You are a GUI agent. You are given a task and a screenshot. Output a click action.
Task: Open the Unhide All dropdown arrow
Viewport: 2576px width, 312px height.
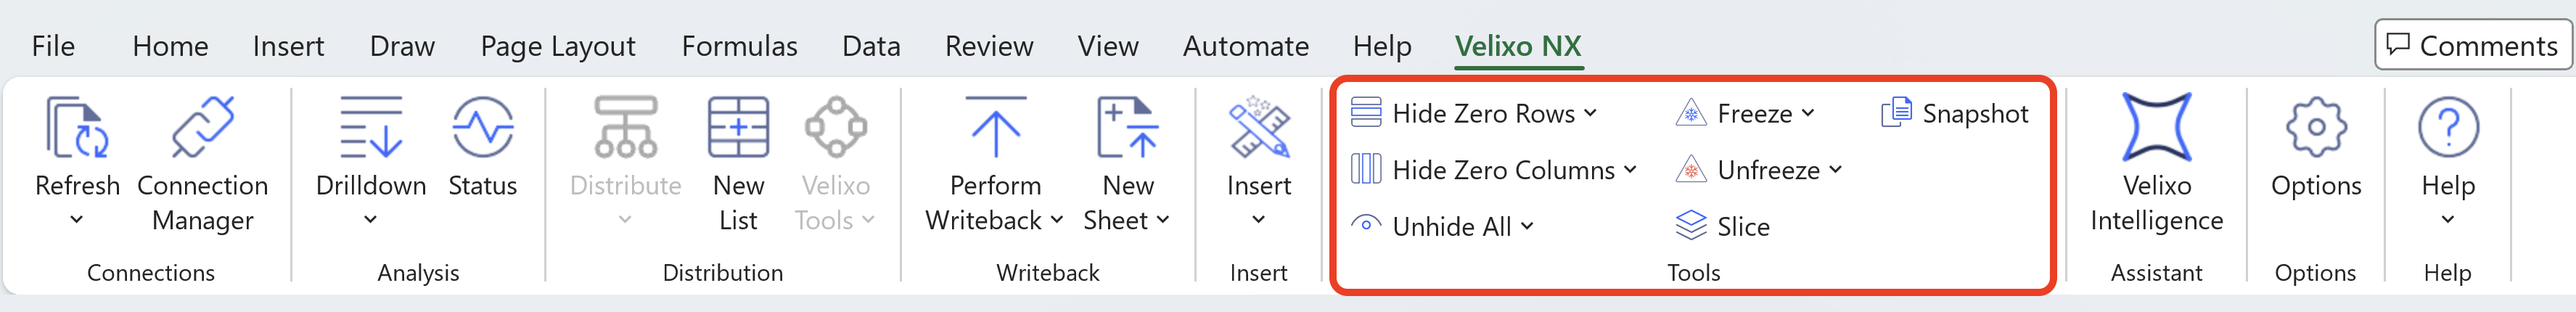(x=1527, y=227)
